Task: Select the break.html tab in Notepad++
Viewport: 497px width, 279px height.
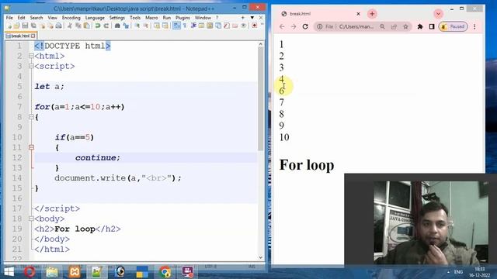Action: click(x=20, y=36)
